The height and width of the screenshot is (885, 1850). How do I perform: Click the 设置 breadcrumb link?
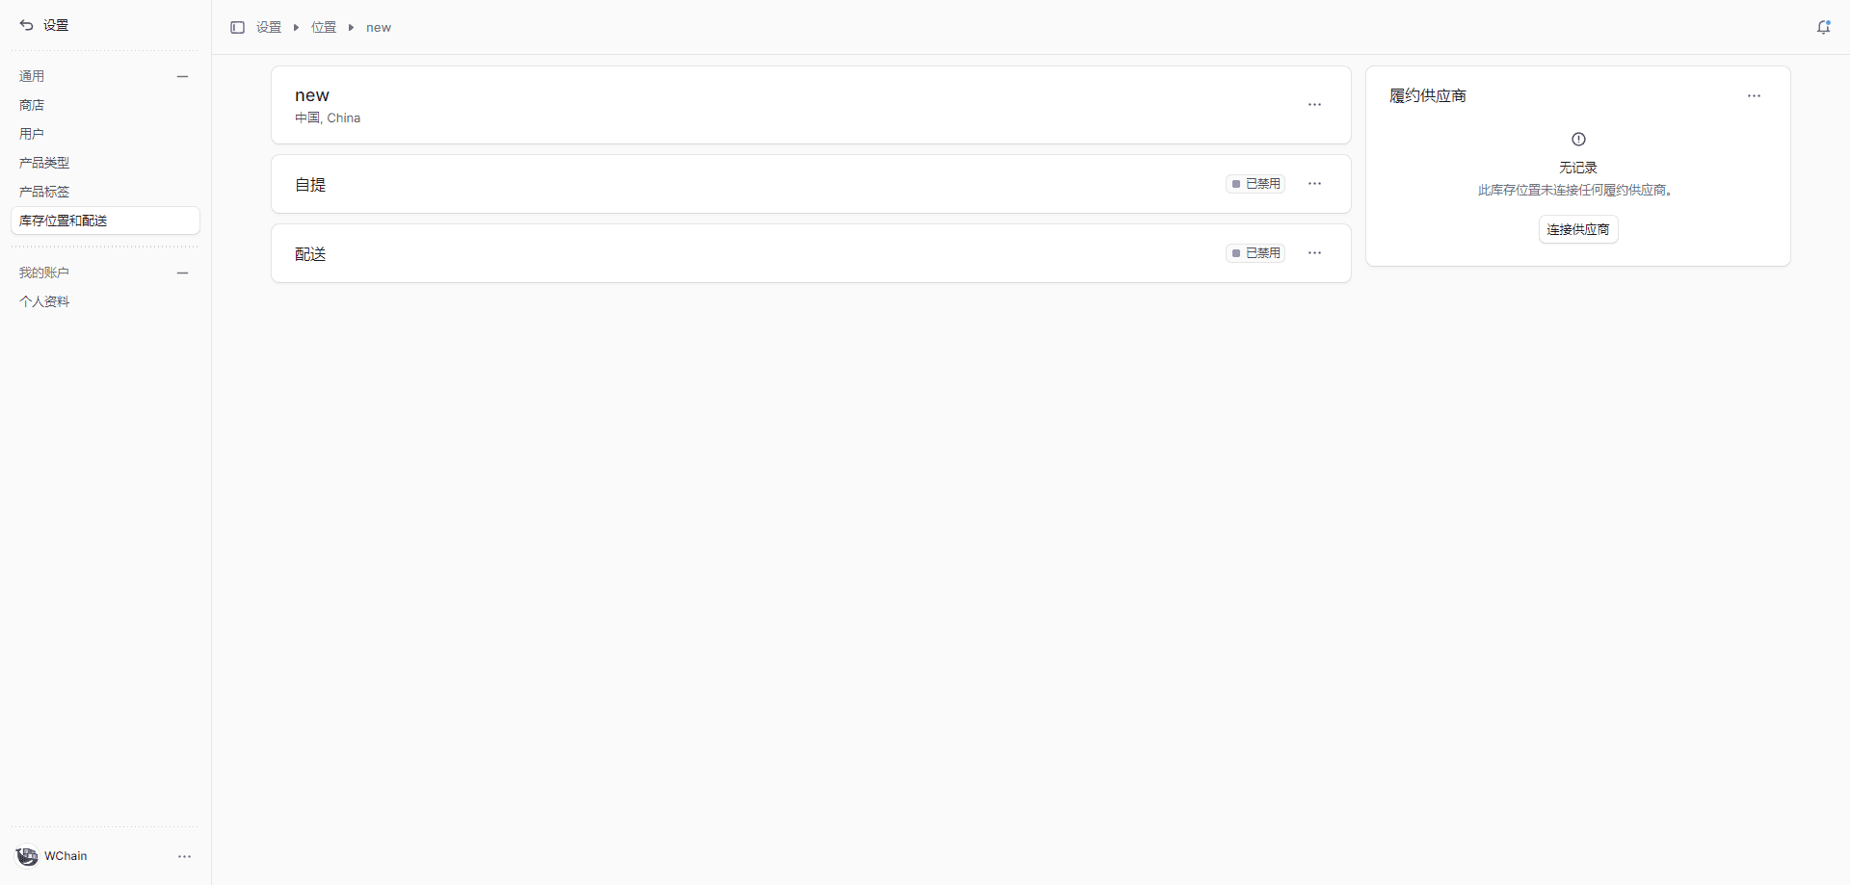point(269,28)
